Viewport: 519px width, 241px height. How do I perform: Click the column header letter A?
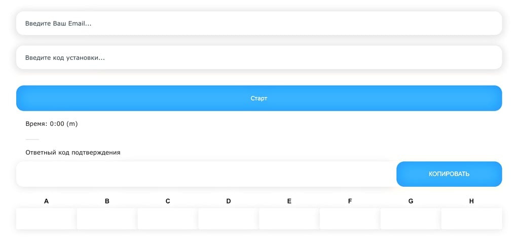47,201
